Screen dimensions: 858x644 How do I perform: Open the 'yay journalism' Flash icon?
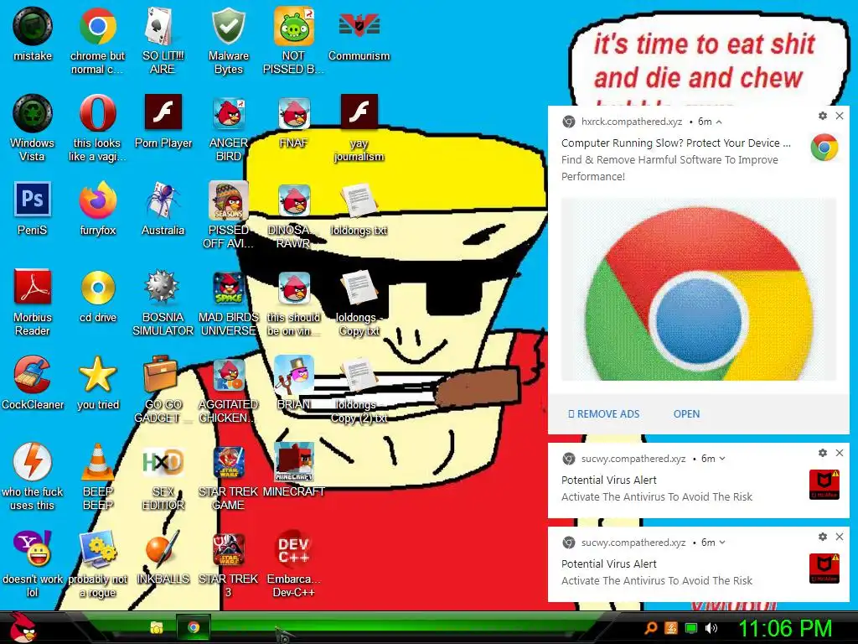tap(359, 112)
